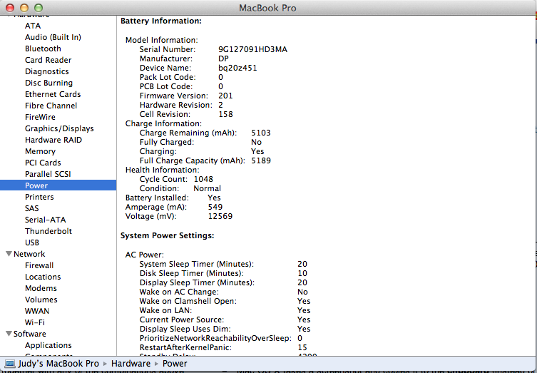The height and width of the screenshot is (373, 537).
Task: Select Disc Burning in the sidebar
Action: (48, 83)
